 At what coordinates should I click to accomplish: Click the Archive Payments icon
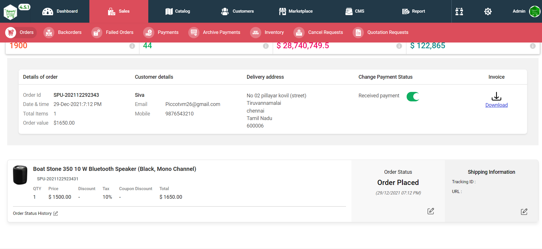194,32
